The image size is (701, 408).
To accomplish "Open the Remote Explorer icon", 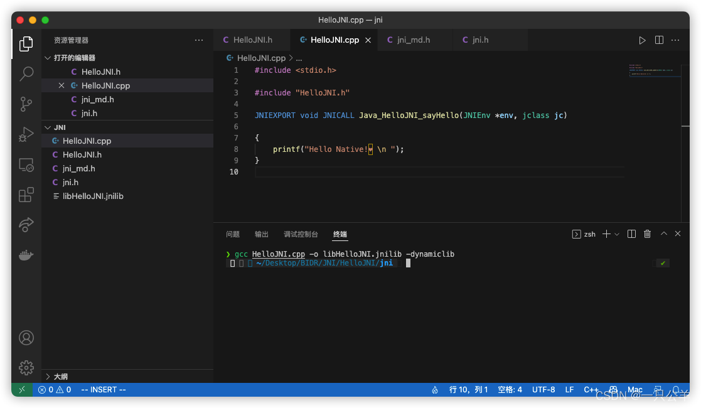I will point(26,164).
